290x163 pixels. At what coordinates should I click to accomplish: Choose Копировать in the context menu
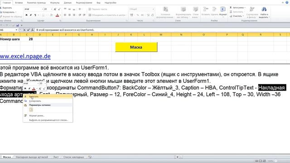(x=48, y=101)
